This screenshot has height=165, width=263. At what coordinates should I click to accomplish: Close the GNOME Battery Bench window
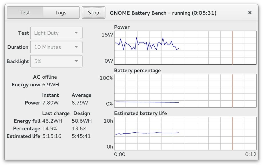tap(250, 13)
